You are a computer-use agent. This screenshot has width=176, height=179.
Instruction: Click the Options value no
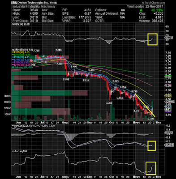pos(123,10)
